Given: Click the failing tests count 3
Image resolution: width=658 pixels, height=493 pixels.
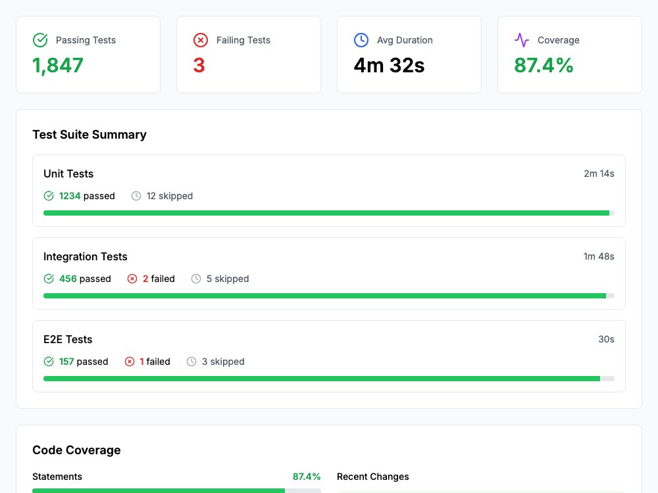Looking at the screenshot, I should tap(199, 65).
